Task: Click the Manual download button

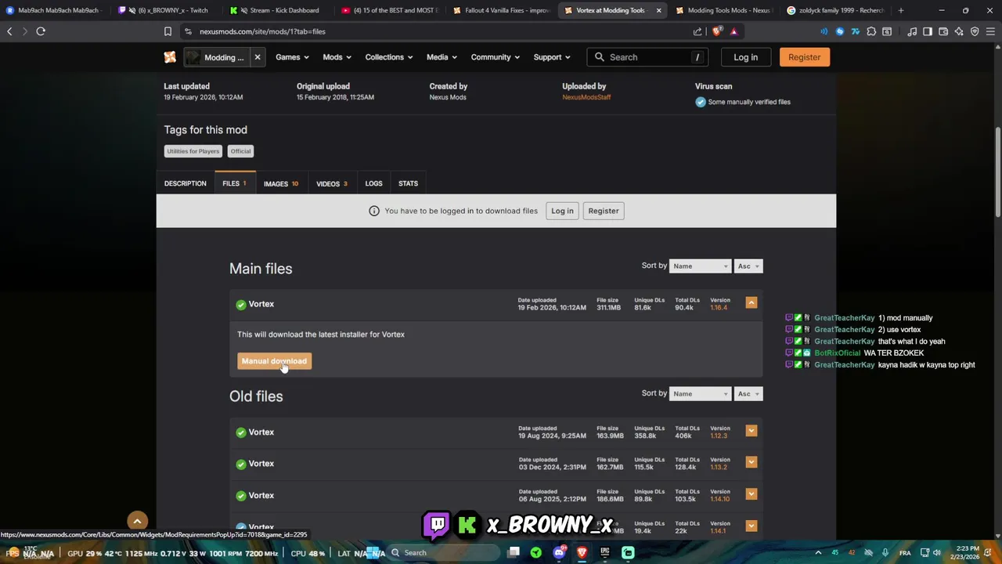Action: (274, 361)
